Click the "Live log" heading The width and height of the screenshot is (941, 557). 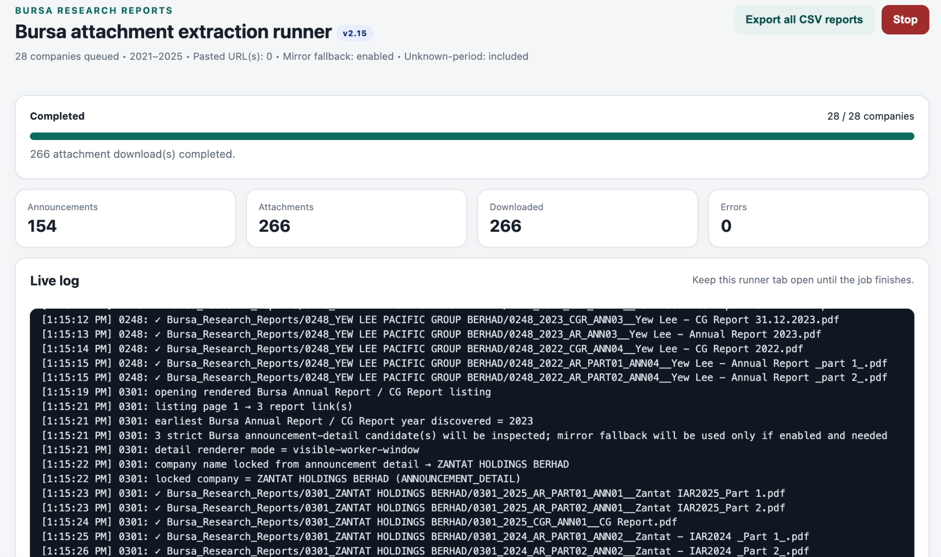coord(55,281)
